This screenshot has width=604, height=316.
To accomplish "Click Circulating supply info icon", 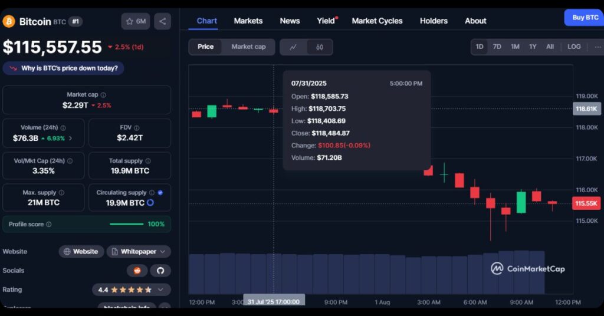I will [x=152, y=192].
